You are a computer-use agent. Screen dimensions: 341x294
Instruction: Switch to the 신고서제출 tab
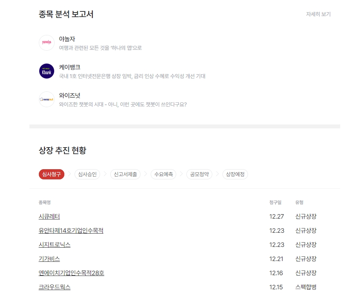(x=125, y=174)
